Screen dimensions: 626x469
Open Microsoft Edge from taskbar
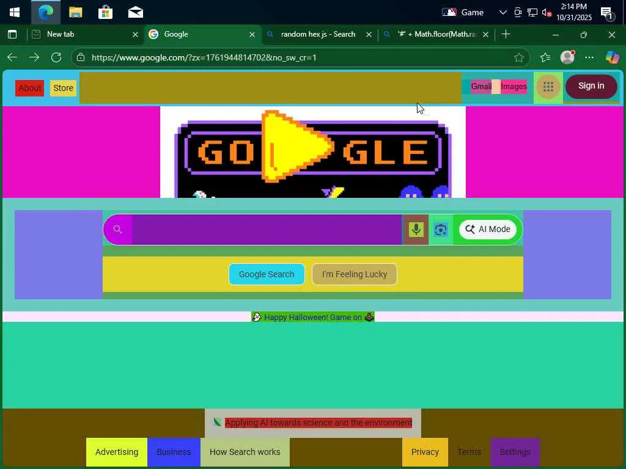[46, 12]
